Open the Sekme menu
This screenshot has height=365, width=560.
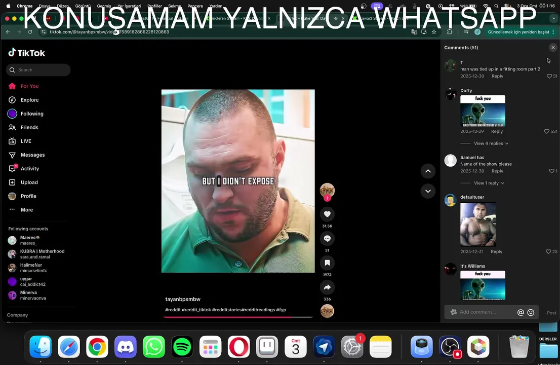175,6
